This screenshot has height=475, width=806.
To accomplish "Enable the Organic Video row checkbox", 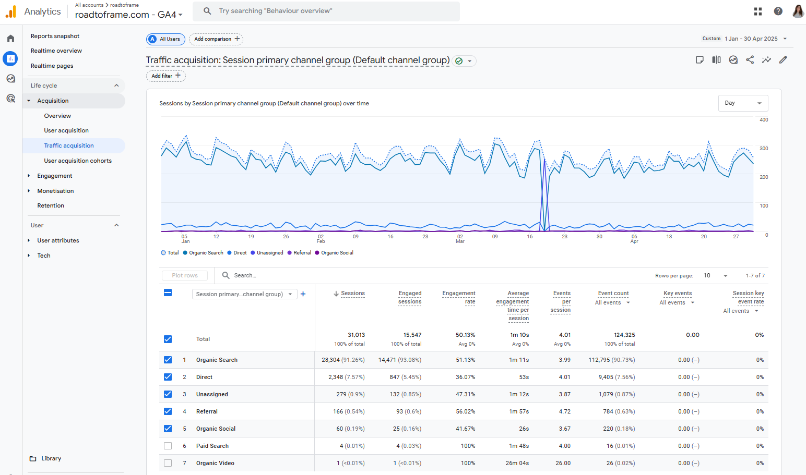I will point(168,463).
